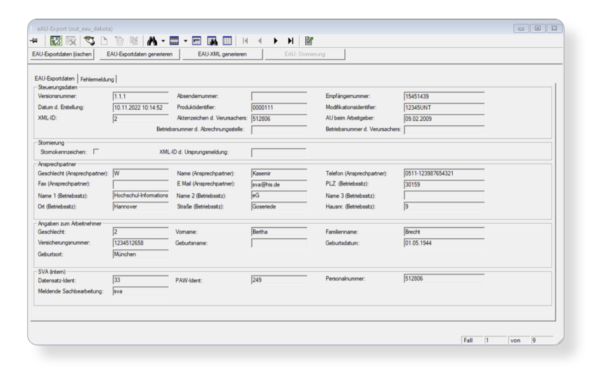The width and height of the screenshot is (593, 372).
Task: Click the XML-ID field in Steuerungsdaten
Action: point(141,118)
